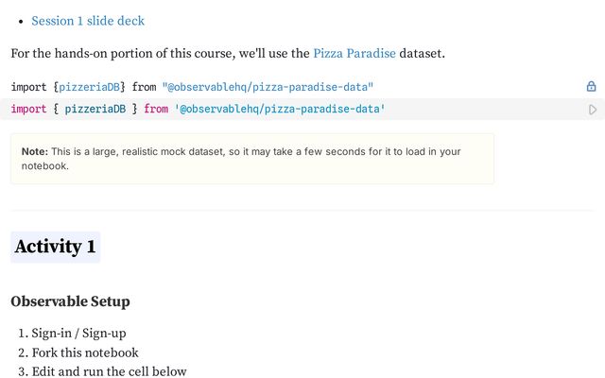Click the '@observablehq/pizza-paradise-data' string in the editor
Image resolution: width=605 pixels, height=378 pixels.
280,110
